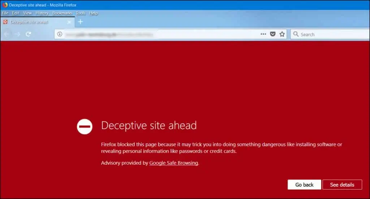The width and height of the screenshot is (370, 199).
Task: Click the magnifier icon in search box
Action: point(296,34)
